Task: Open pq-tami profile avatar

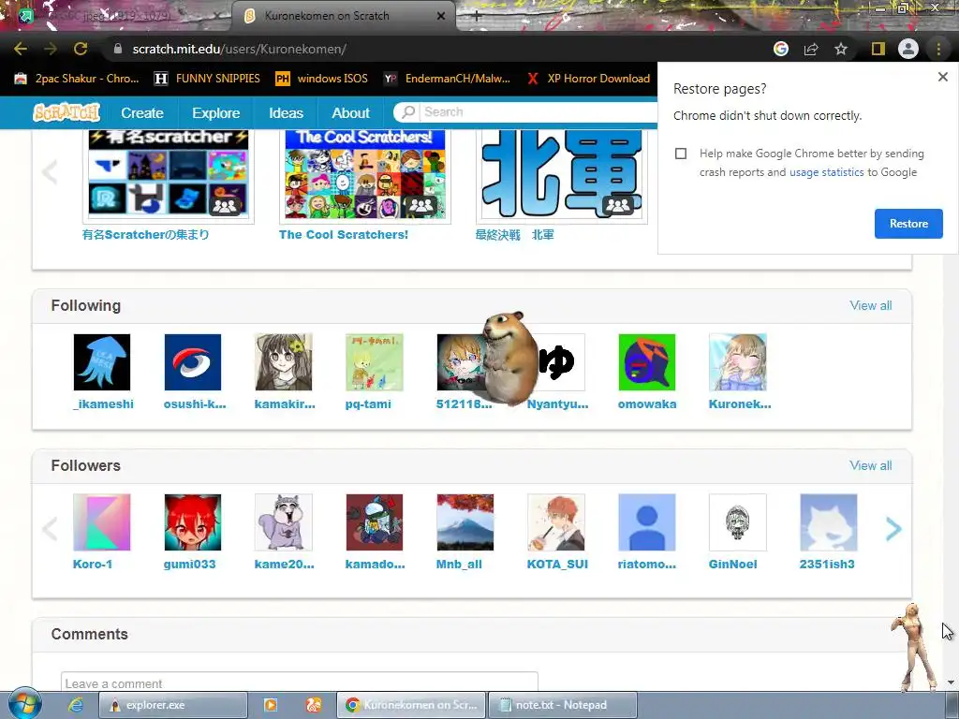Action: pyautogui.click(x=375, y=362)
